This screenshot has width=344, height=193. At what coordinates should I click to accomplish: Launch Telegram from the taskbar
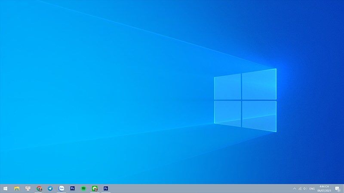point(50,188)
